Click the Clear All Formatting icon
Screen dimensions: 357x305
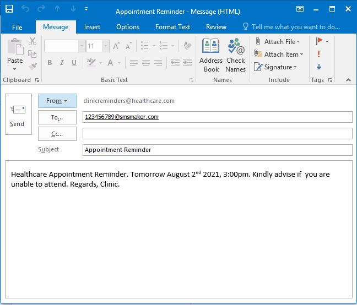click(187, 46)
